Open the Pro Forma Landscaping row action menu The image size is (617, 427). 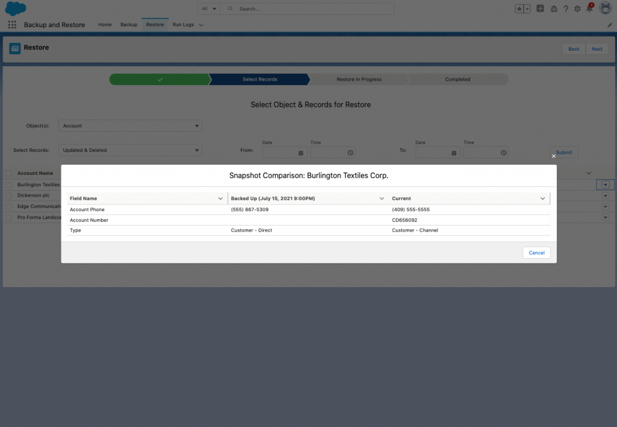pyautogui.click(x=605, y=218)
